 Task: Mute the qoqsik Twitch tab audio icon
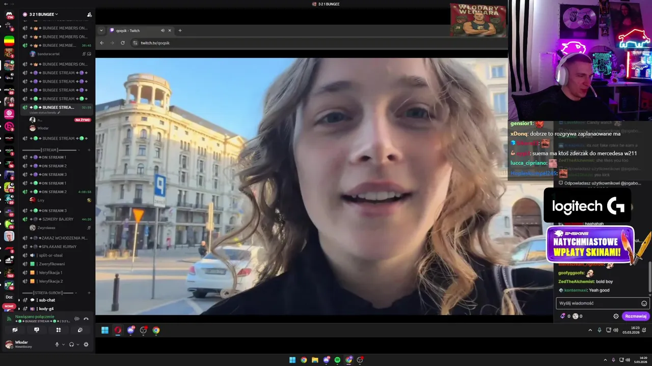click(162, 30)
